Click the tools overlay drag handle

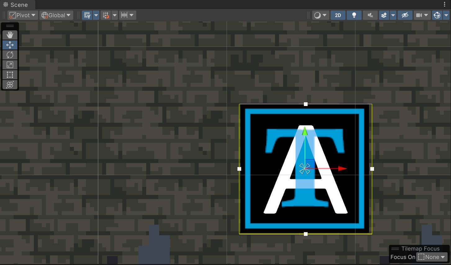click(10, 26)
